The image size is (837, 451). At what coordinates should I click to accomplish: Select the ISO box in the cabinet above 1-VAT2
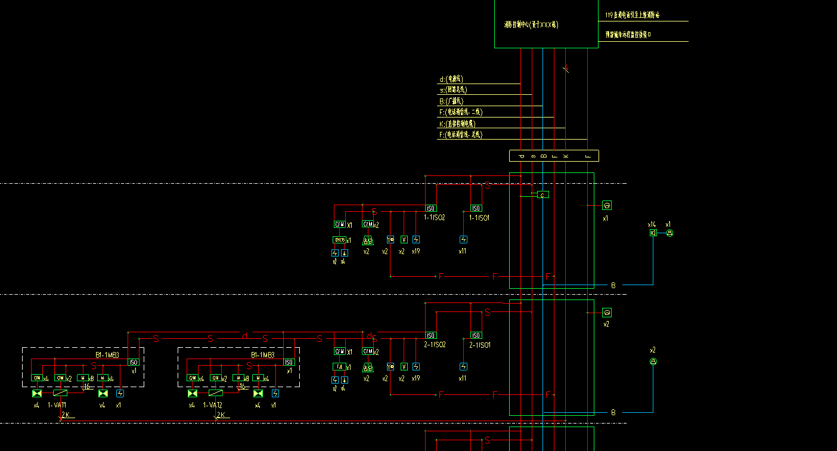(289, 362)
